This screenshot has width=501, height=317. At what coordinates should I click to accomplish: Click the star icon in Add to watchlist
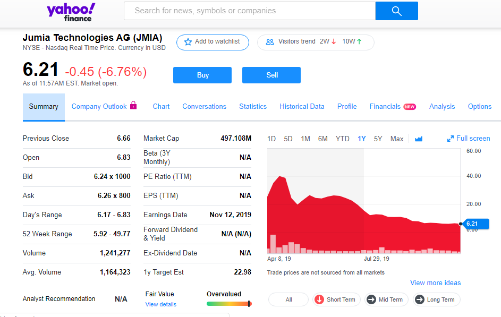point(188,42)
